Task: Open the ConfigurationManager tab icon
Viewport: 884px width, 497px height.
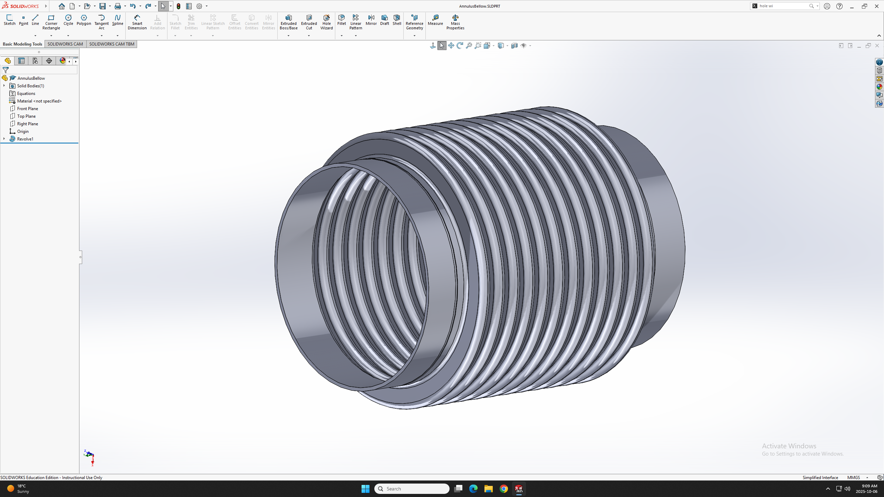Action: coord(35,61)
